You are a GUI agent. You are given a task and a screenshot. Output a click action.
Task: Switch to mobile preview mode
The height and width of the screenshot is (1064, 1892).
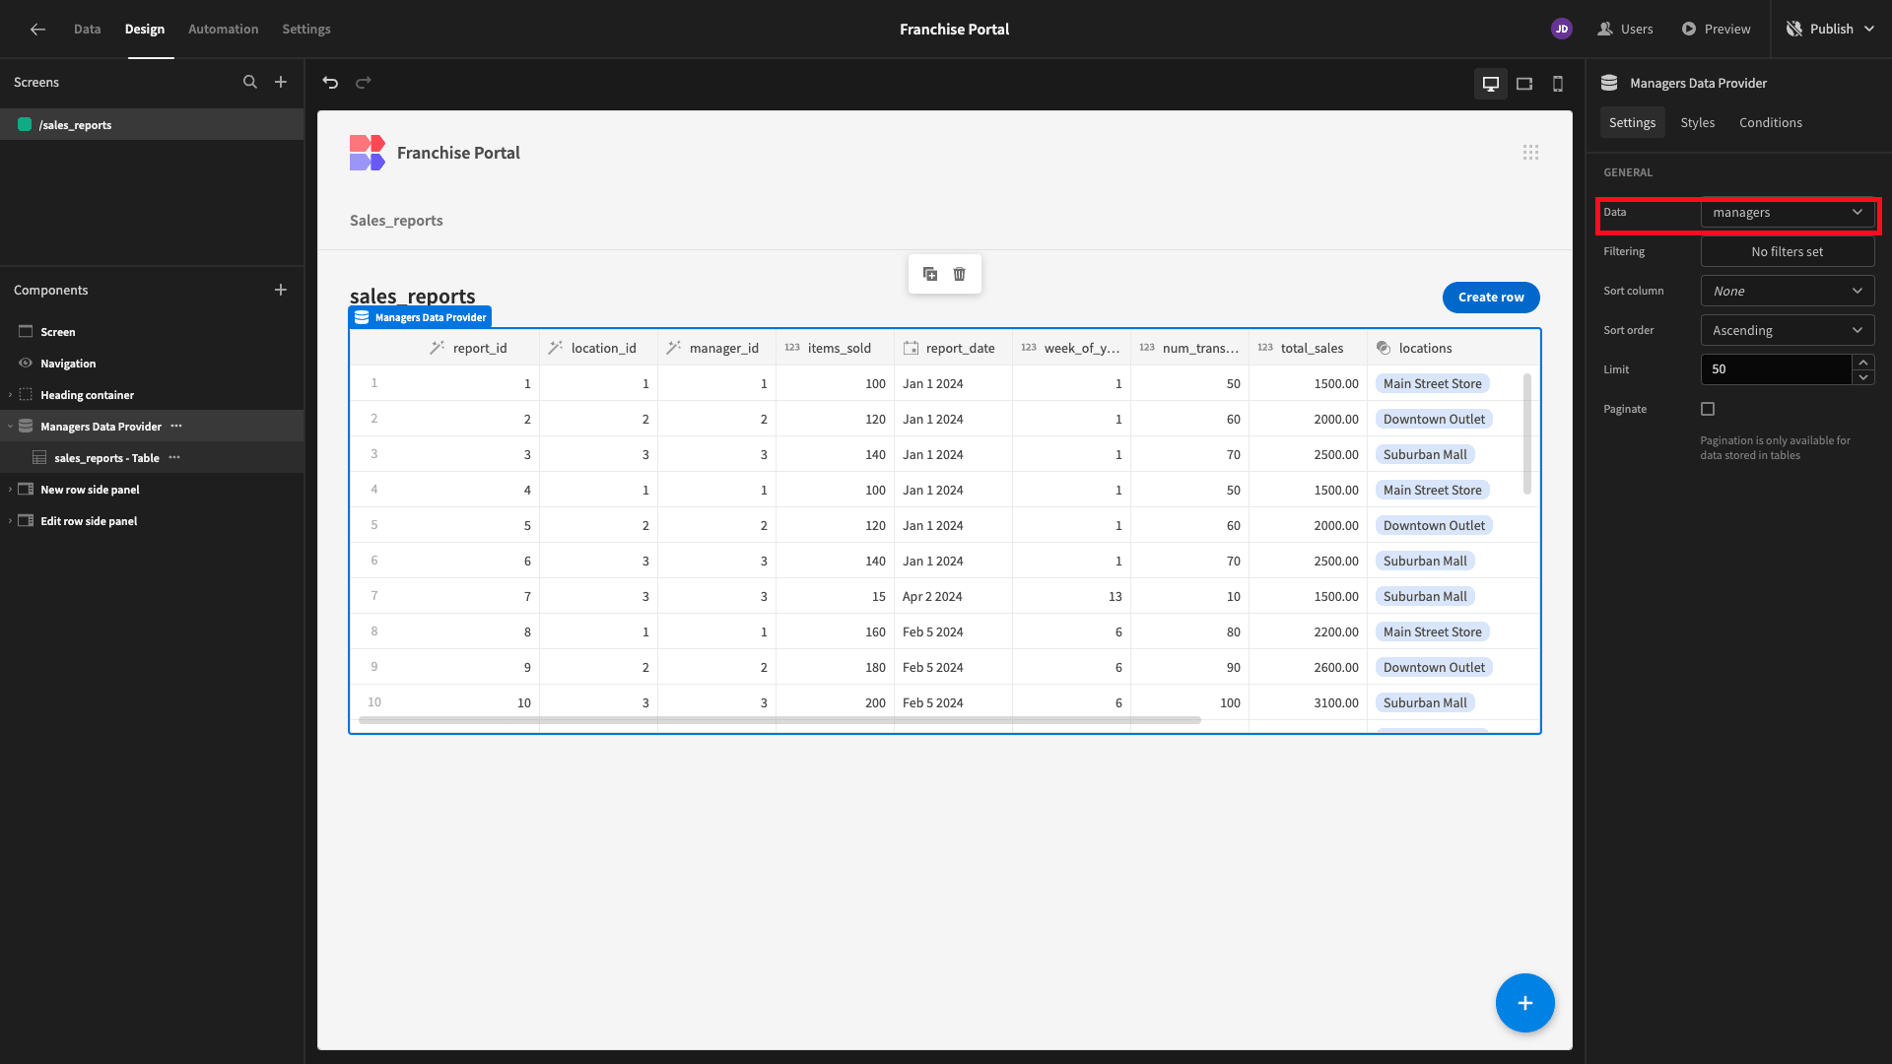click(x=1558, y=84)
